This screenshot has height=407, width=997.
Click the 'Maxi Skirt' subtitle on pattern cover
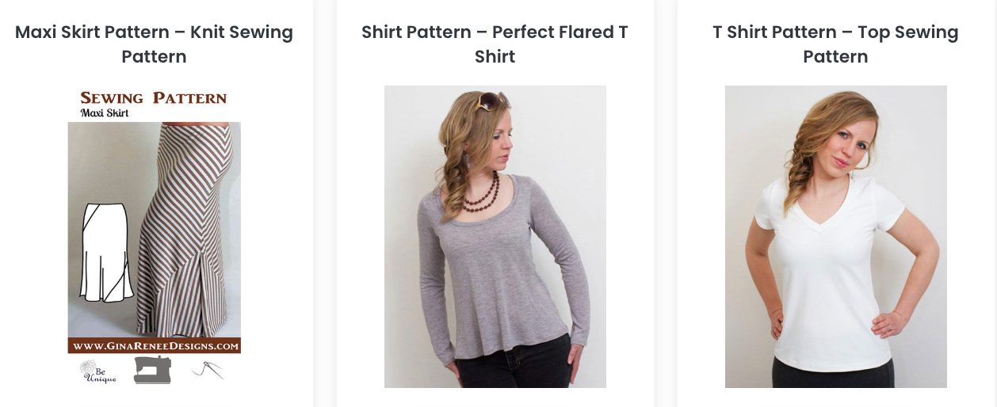(105, 113)
